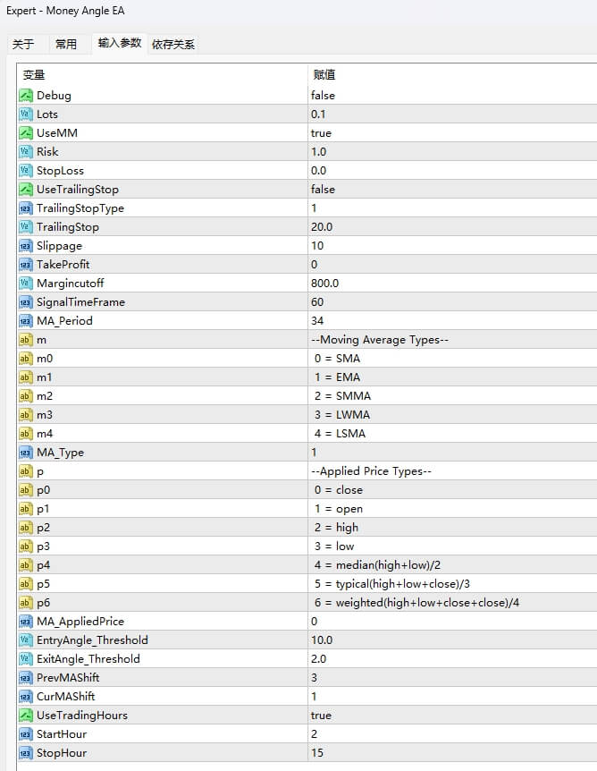Click the MA_Period integer icon
This screenshot has width=597, height=771.
[x=26, y=320]
